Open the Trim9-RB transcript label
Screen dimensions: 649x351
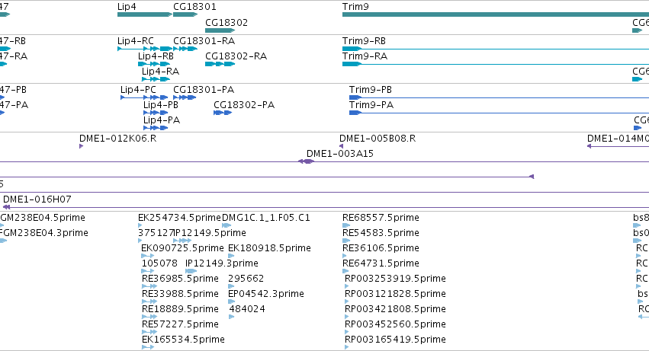[364, 41]
